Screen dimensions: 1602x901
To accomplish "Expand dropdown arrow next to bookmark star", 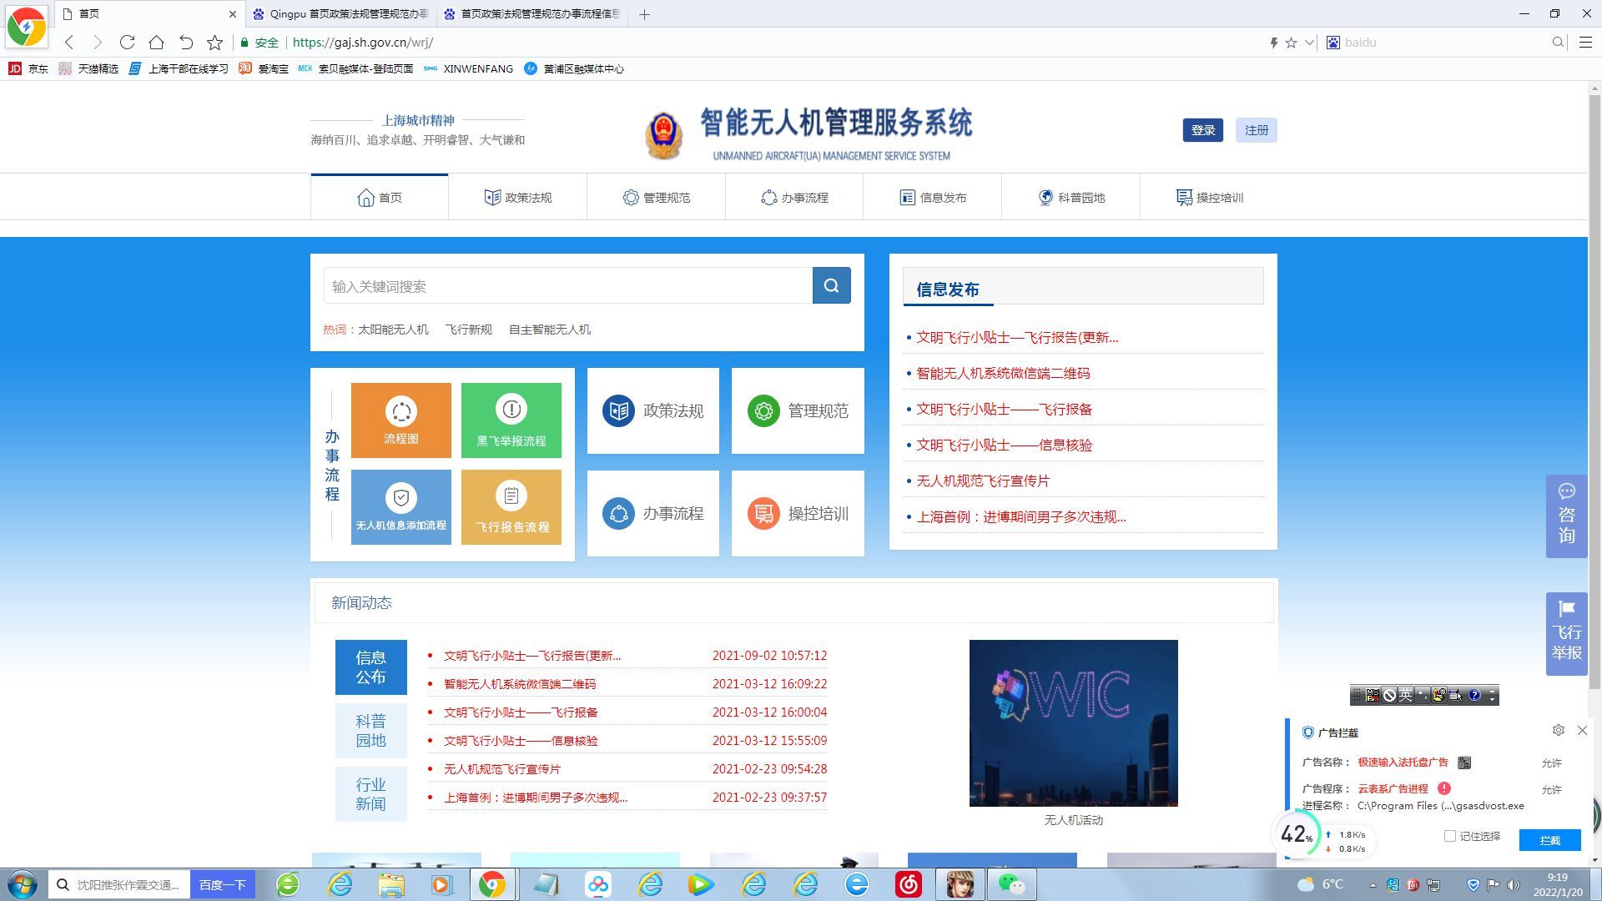I will click(x=1309, y=43).
